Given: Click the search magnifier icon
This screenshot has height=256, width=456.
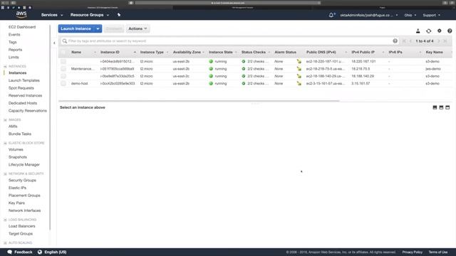Looking at the screenshot, I should [x=65, y=41].
